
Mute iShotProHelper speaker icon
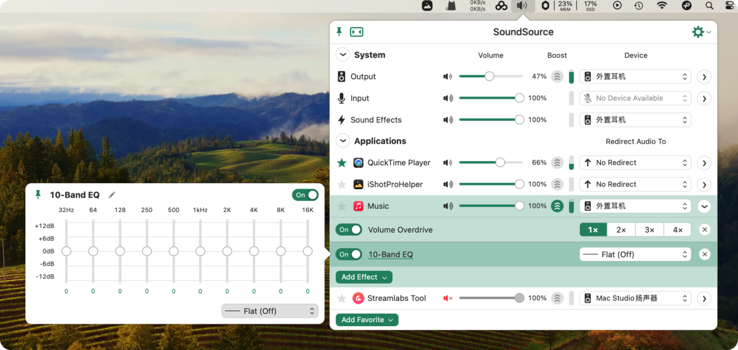point(448,184)
